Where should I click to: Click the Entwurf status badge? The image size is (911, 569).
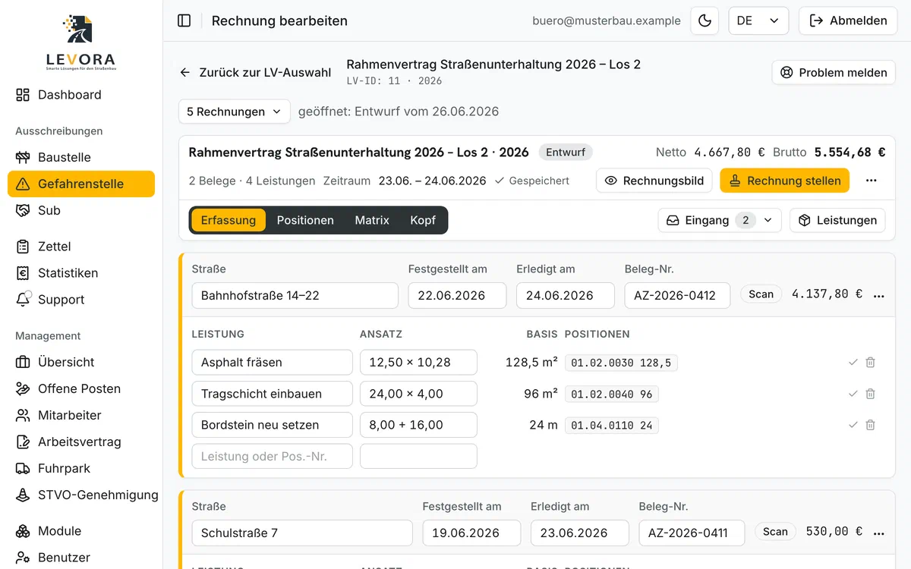click(x=566, y=152)
